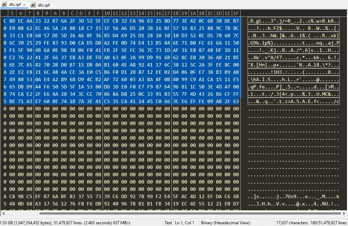Click ASCII row '.qP.fe....P]_.S..=.....d...[>M..'
348x226 pixels.
[293, 87]
